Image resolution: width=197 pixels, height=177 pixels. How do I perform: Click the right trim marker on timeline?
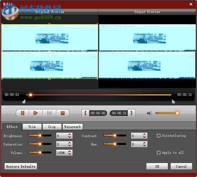click(x=173, y=102)
